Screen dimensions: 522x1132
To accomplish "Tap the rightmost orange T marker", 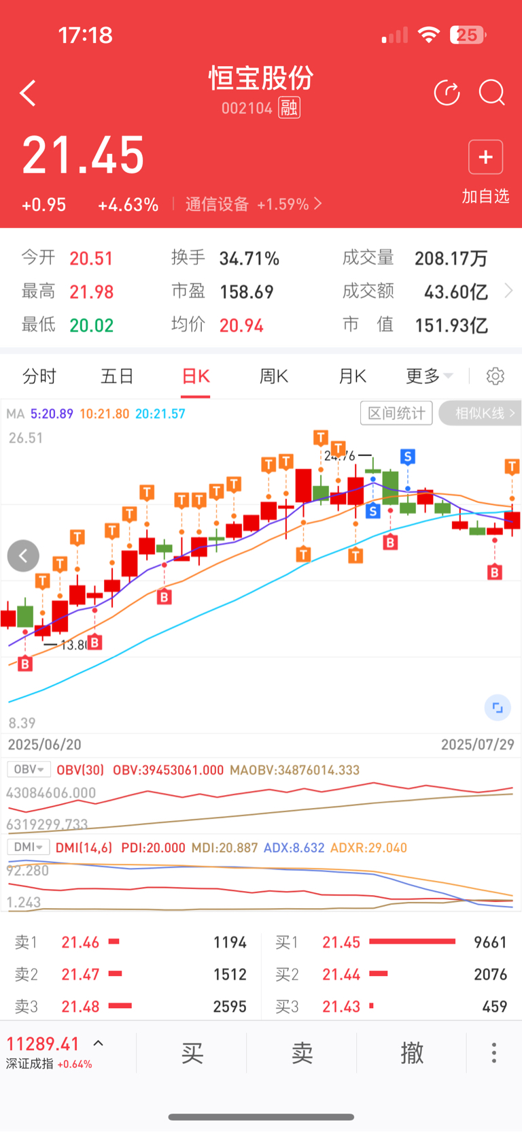I will coord(512,466).
